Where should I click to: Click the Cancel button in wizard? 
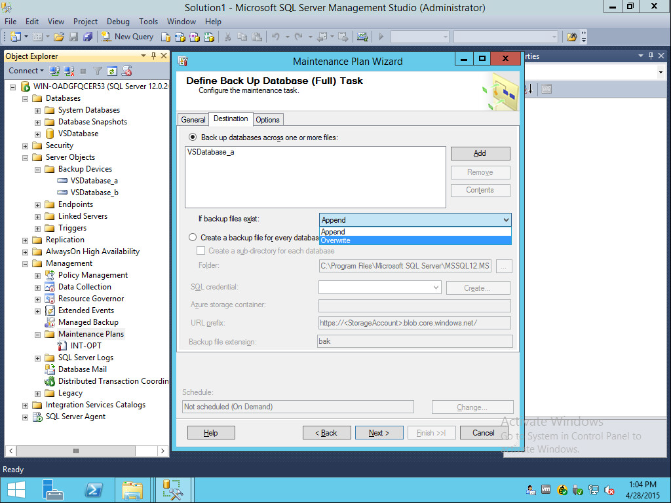point(484,433)
